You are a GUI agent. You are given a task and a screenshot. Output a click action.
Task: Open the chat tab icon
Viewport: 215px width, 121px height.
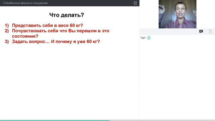[201, 32]
